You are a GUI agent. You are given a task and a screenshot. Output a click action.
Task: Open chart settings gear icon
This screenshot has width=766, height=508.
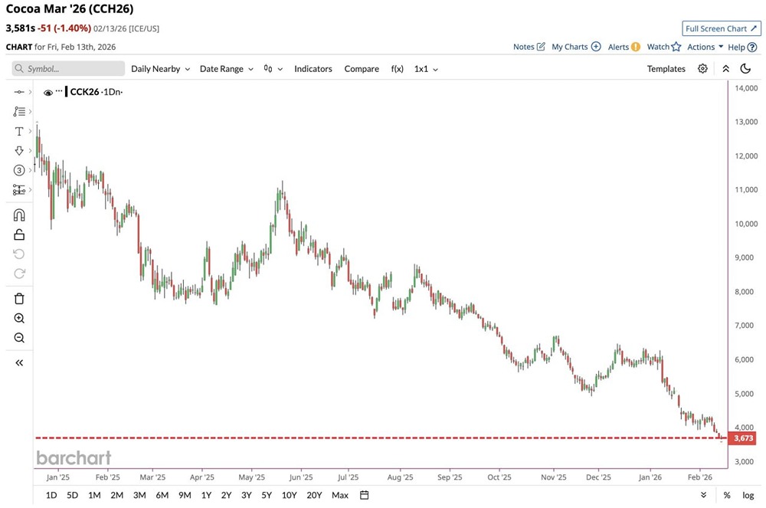click(x=702, y=69)
